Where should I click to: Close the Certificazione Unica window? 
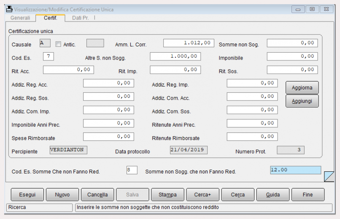pyautogui.click(x=327, y=9)
